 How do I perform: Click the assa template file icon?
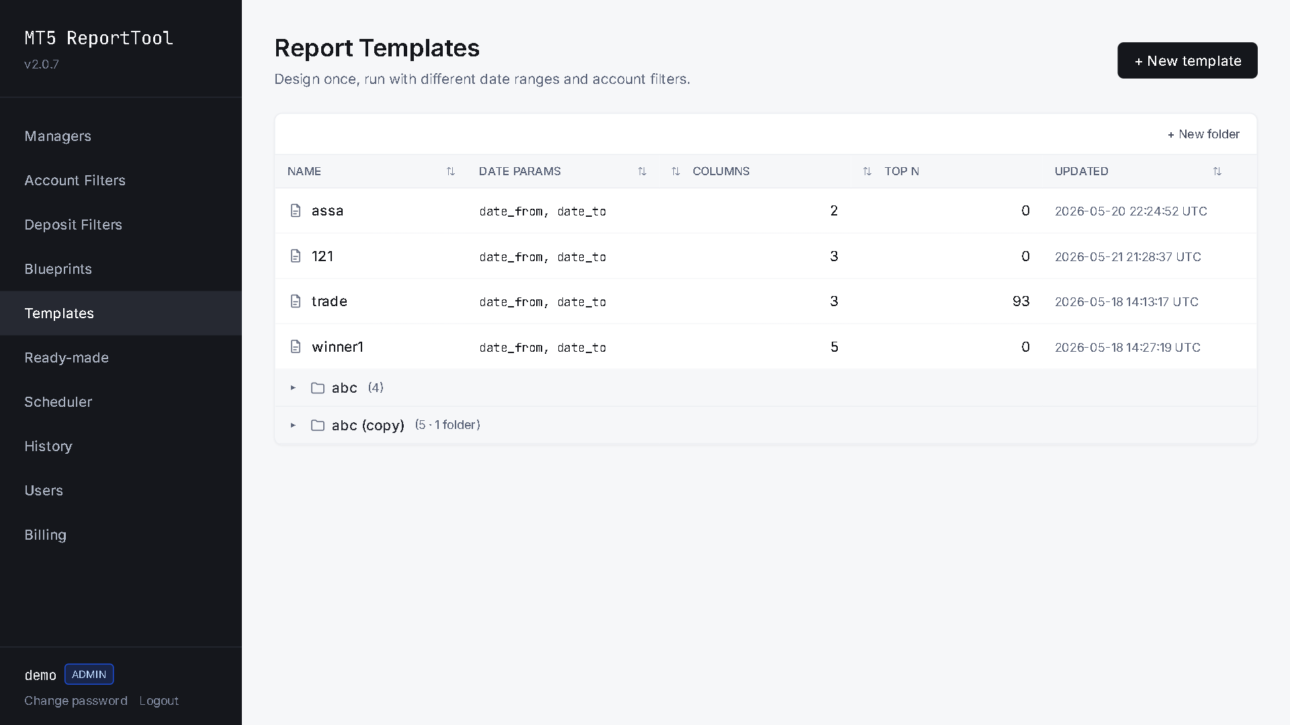(296, 211)
